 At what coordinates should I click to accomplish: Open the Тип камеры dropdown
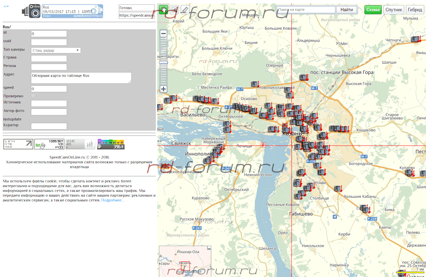(56, 50)
